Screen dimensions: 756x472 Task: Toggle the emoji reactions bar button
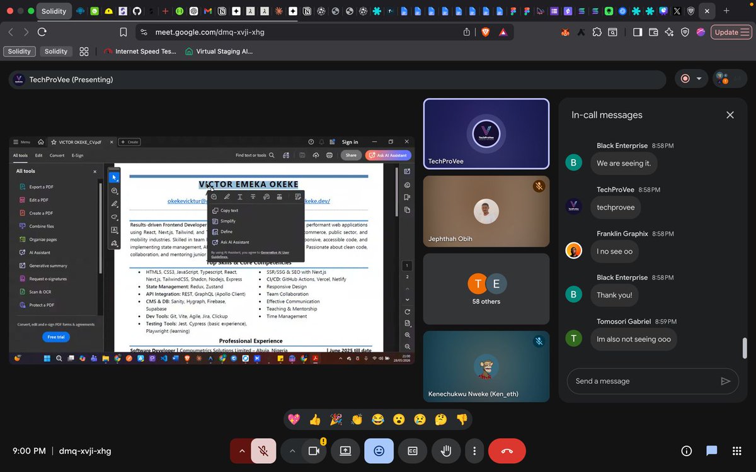[x=379, y=451]
